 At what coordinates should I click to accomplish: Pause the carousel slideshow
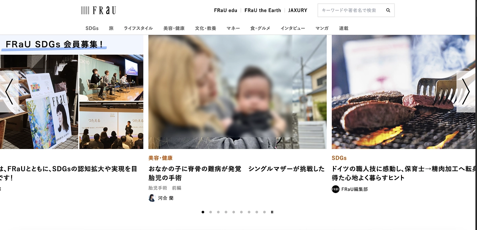tap(272, 212)
